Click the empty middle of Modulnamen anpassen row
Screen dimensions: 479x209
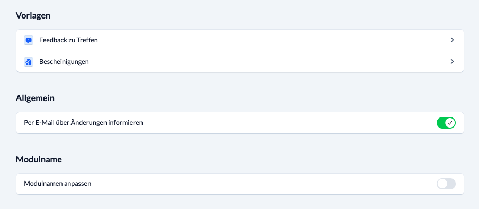(x=263, y=184)
